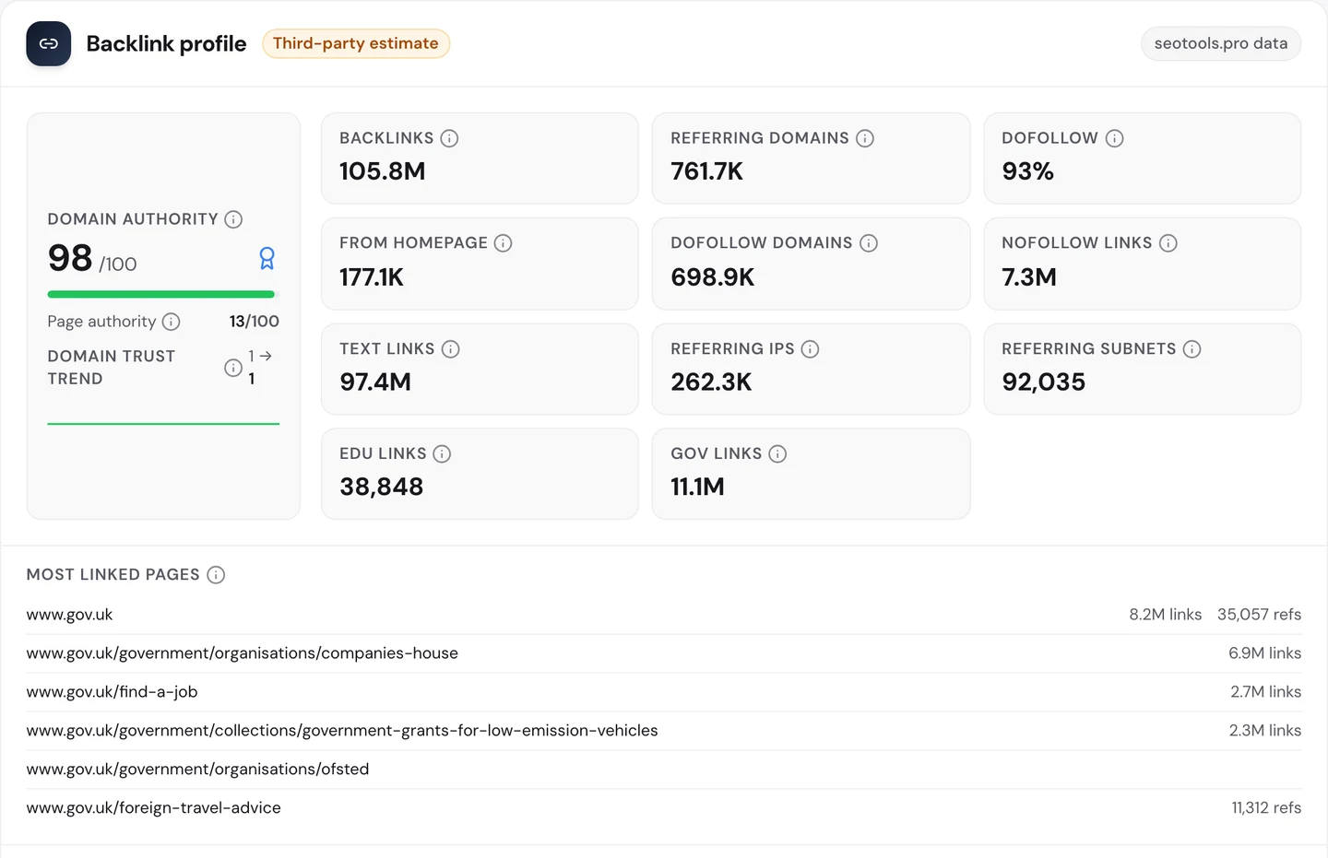Click Text Links info icon
Screen dimensions: 1328x858
click(450, 349)
